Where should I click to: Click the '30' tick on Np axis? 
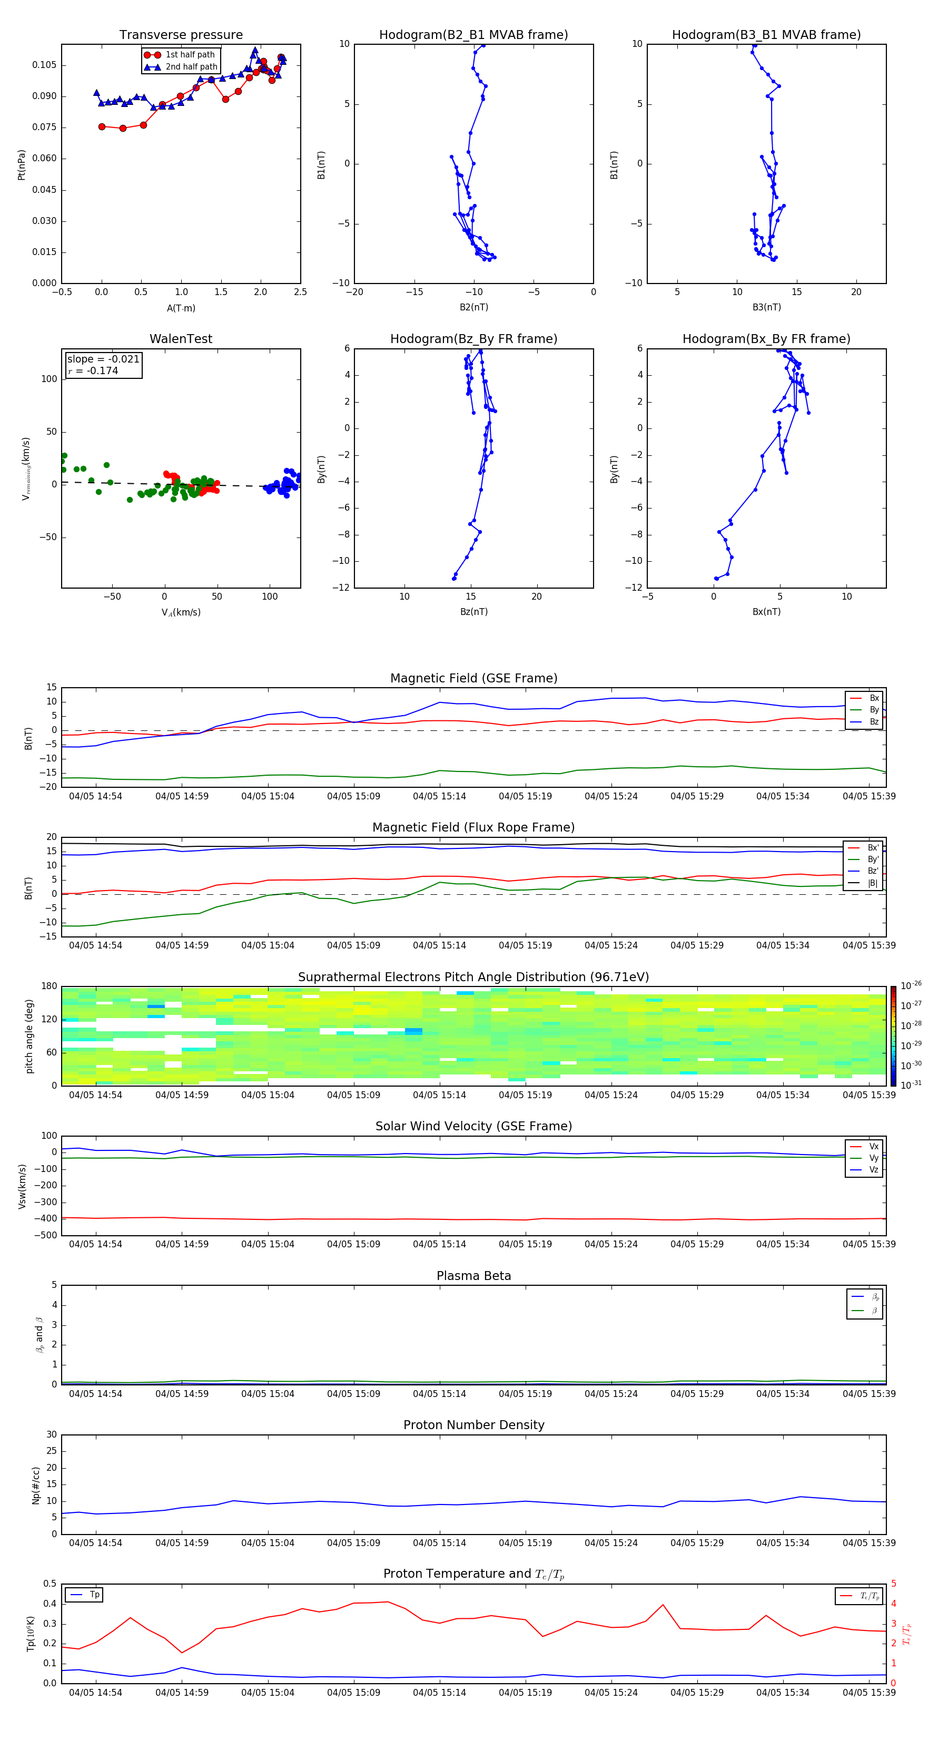coord(52,1434)
